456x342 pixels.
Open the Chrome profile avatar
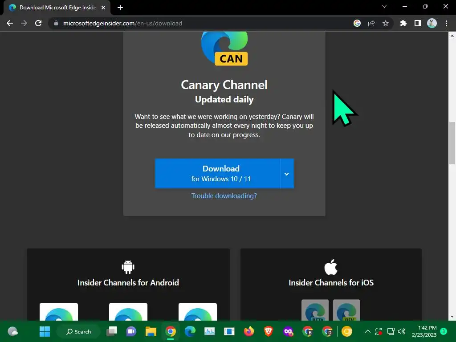point(432,23)
